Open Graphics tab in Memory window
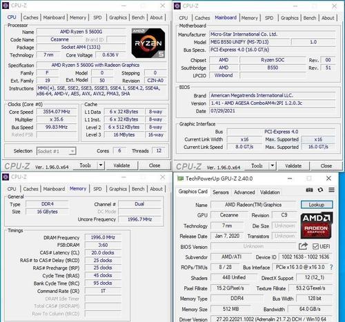 point(118,189)
